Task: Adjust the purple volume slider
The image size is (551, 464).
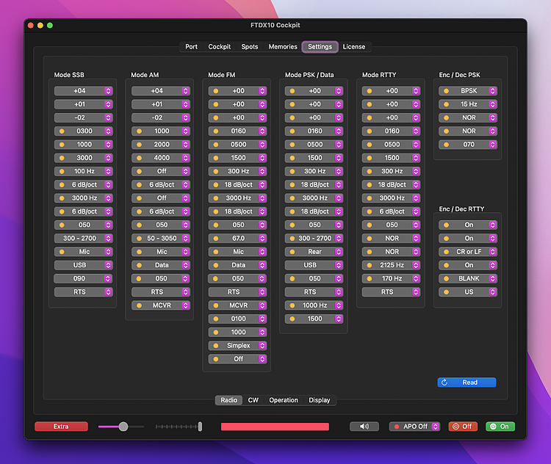Action: click(x=123, y=427)
